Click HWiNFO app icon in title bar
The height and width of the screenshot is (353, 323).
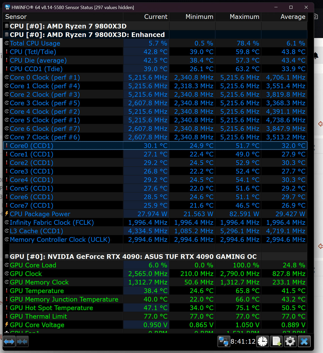click(7, 7)
